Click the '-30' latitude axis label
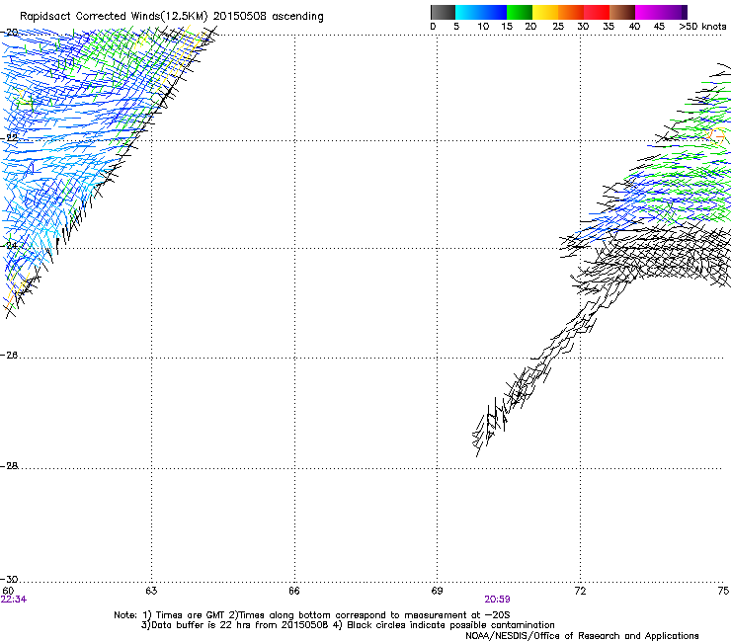Screen dimensions: 731x642 [x=9, y=579]
